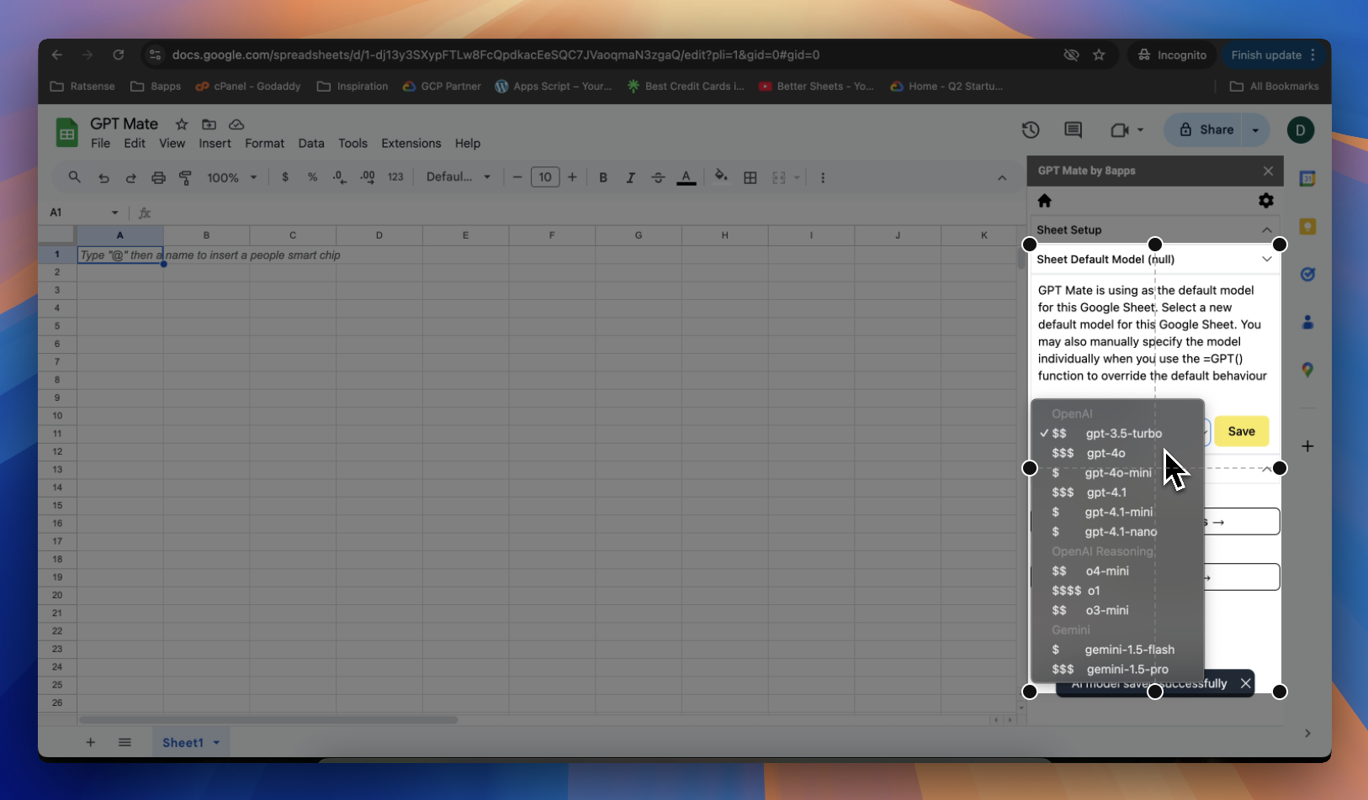The image size is (1368, 800).
Task: Open GPT Mate settings gear
Action: coord(1266,200)
